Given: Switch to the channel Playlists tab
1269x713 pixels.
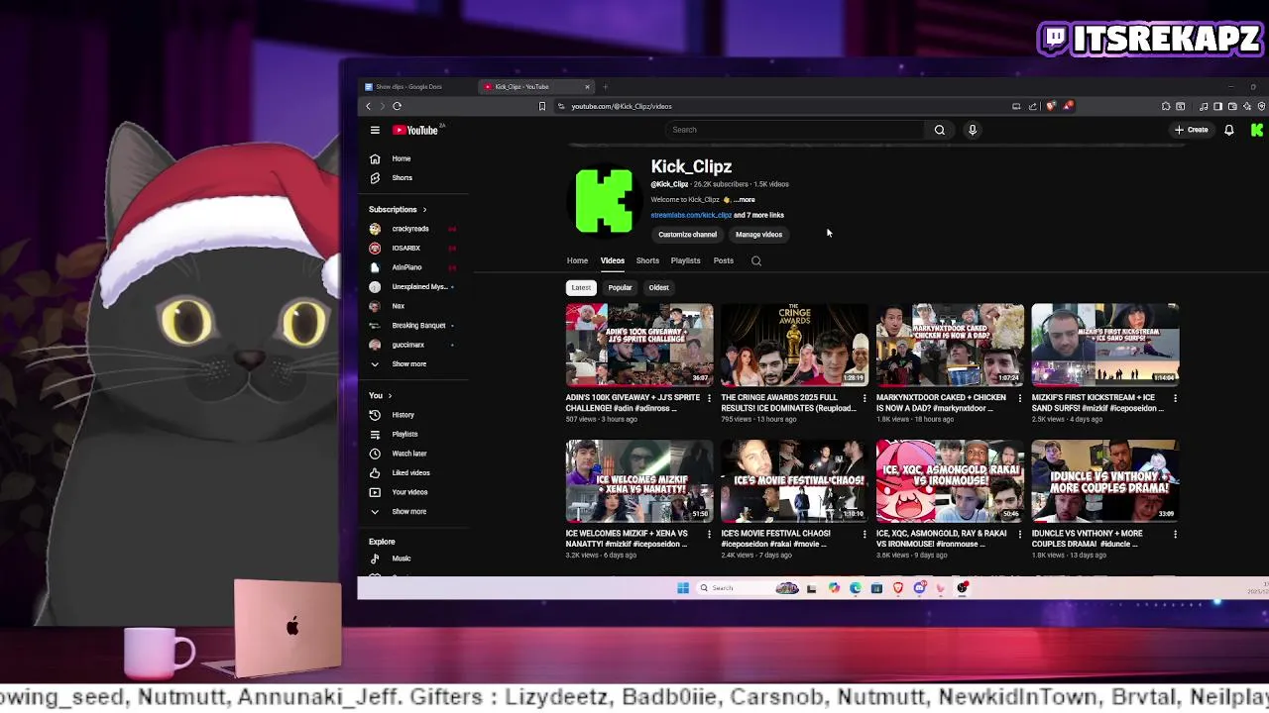Looking at the screenshot, I should tap(685, 260).
